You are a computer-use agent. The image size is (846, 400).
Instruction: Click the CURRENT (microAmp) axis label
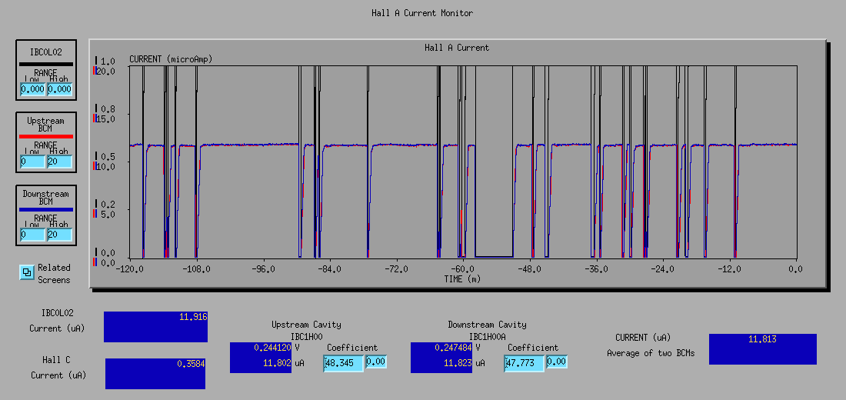point(171,59)
